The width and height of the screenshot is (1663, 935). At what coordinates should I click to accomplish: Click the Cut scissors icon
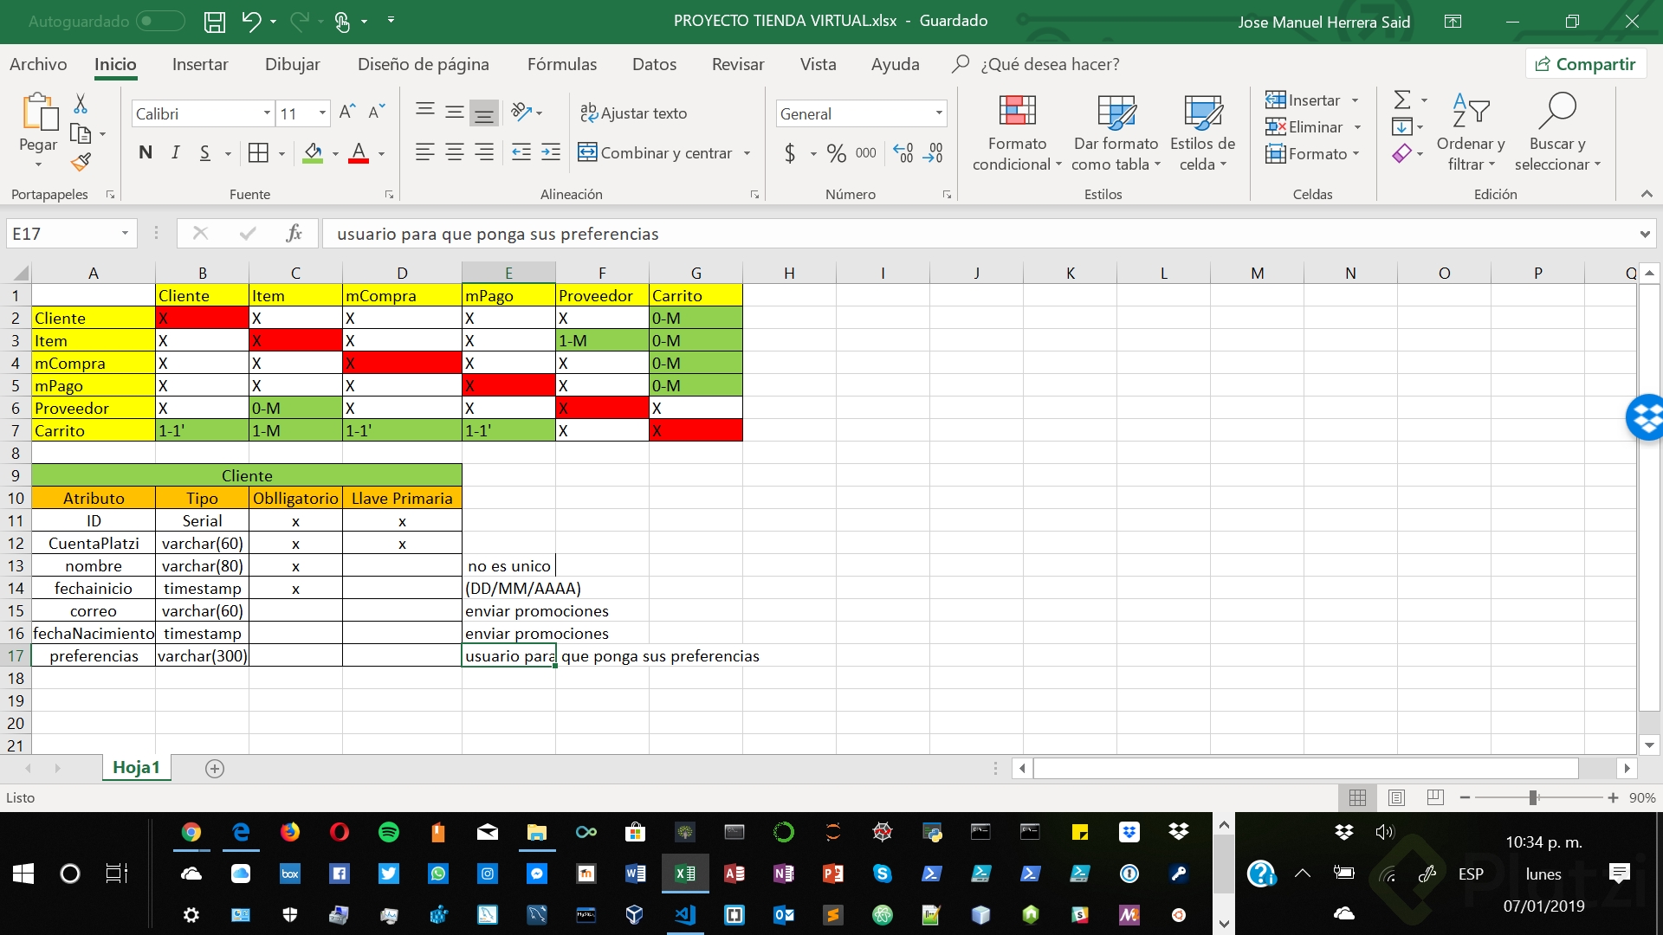click(x=81, y=104)
